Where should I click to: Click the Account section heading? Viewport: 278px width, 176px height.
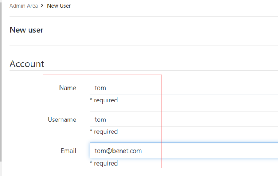click(x=27, y=64)
